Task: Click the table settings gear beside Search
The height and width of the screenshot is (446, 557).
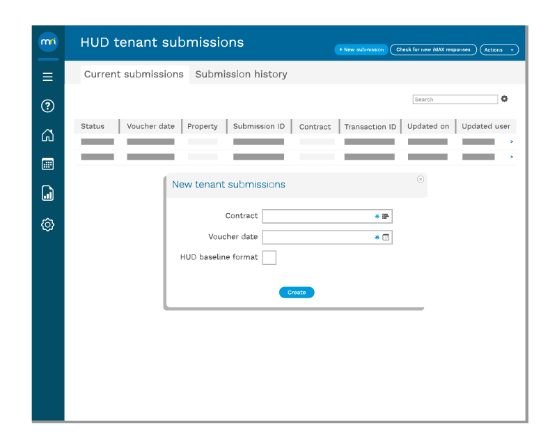Action: click(505, 99)
